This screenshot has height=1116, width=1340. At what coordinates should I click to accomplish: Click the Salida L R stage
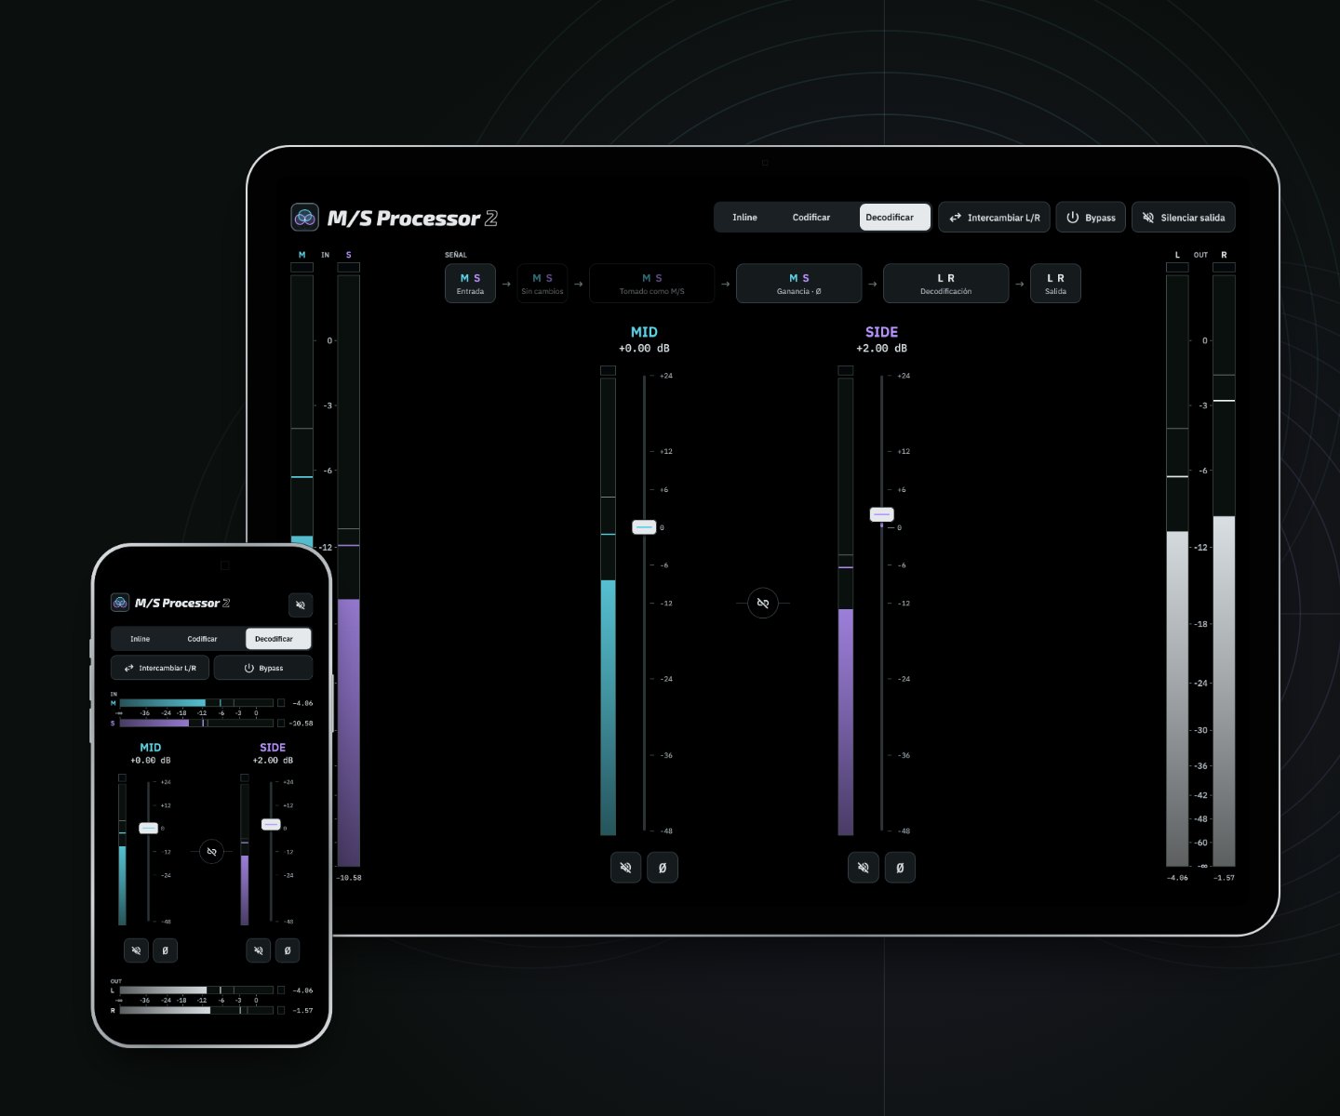(x=1055, y=283)
